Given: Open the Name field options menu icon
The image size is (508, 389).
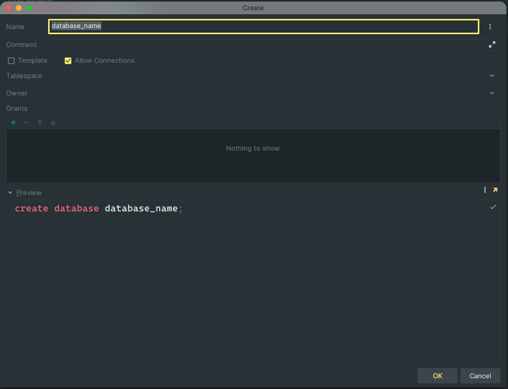Looking at the screenshot, I should (x=490, y=27).
